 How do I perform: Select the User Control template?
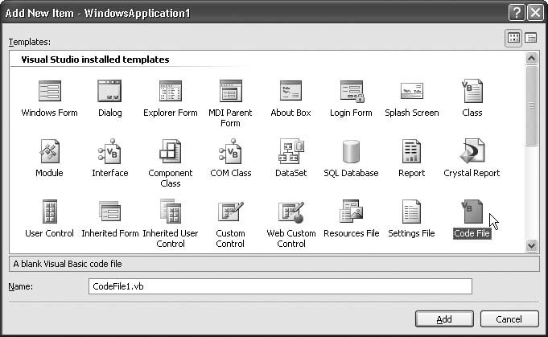coord(50,212)
